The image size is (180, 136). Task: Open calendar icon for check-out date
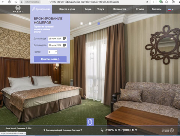pyautogui.click(x=64, y=45)
